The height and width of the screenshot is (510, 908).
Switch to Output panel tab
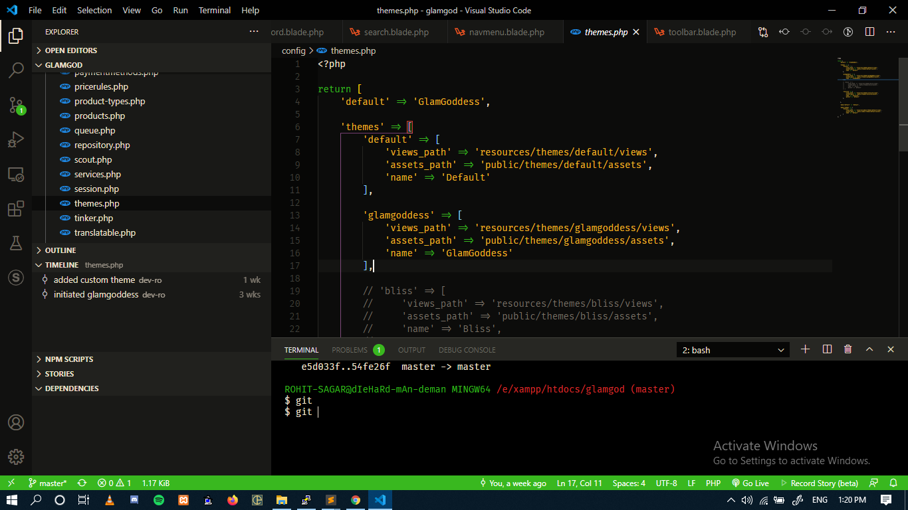click(x=411, y=350)
